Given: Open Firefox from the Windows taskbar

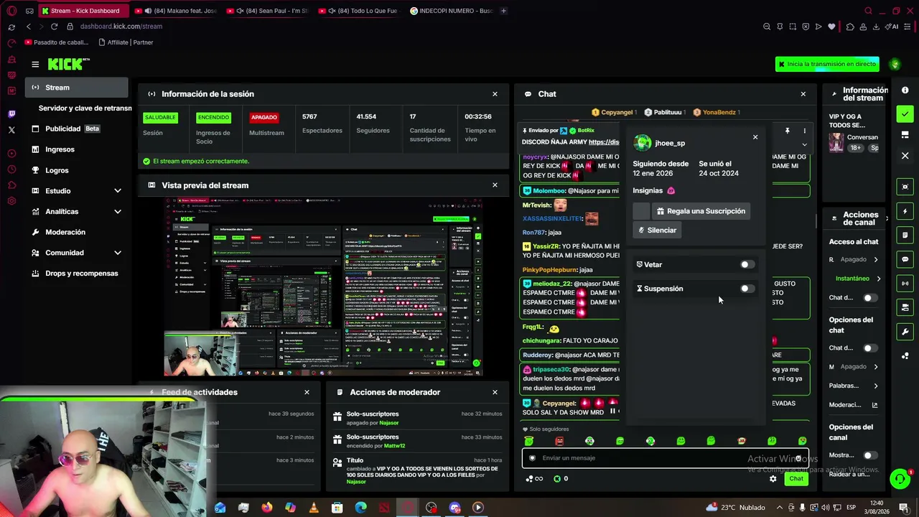Looking at the screenshot, I should click(267, 508).
